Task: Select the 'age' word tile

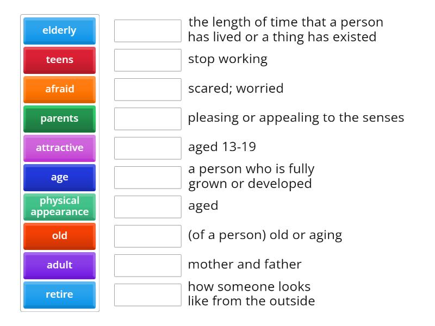Action: coord(59,177)
